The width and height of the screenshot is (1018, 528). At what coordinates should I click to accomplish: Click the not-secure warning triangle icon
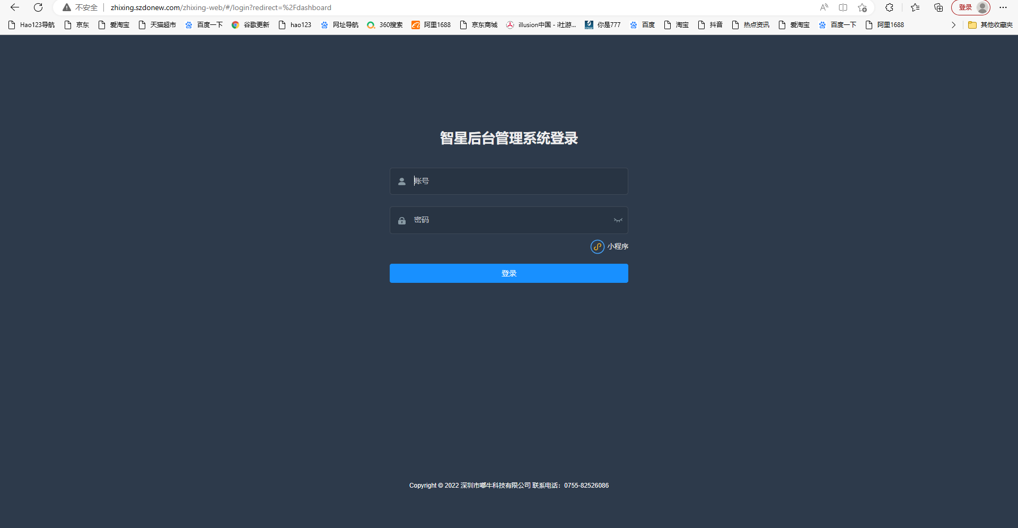click(x=67, y=7)
